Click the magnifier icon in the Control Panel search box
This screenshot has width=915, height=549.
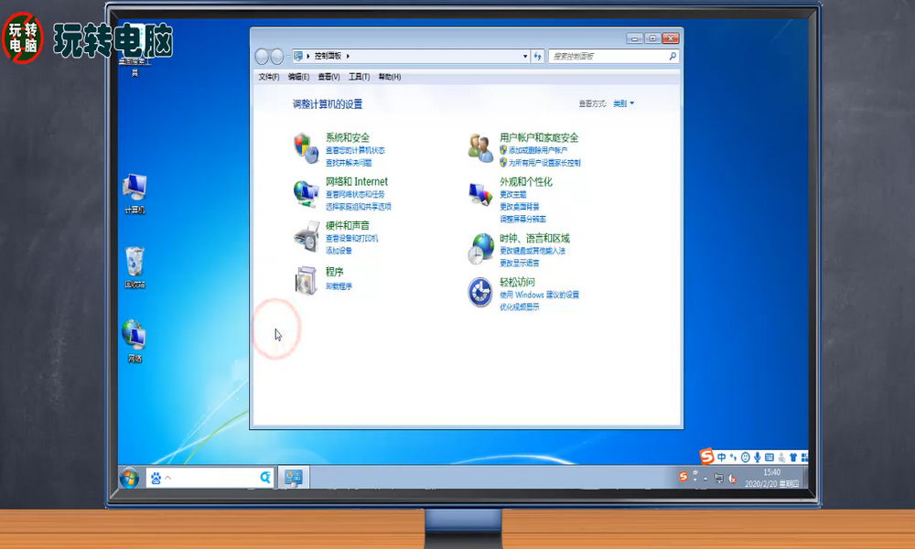[x=673, y=56]
